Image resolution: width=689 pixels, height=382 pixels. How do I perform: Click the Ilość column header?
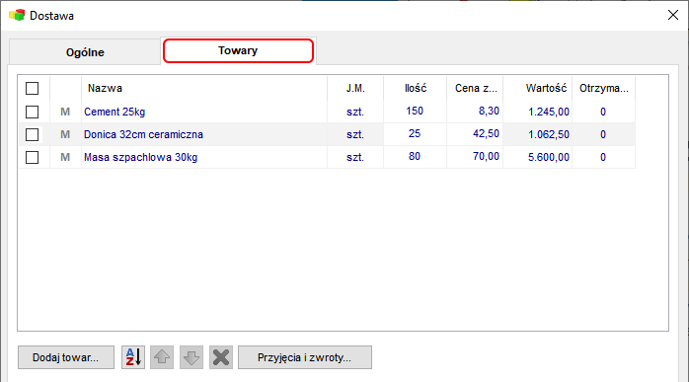click(x=416, y=89)
